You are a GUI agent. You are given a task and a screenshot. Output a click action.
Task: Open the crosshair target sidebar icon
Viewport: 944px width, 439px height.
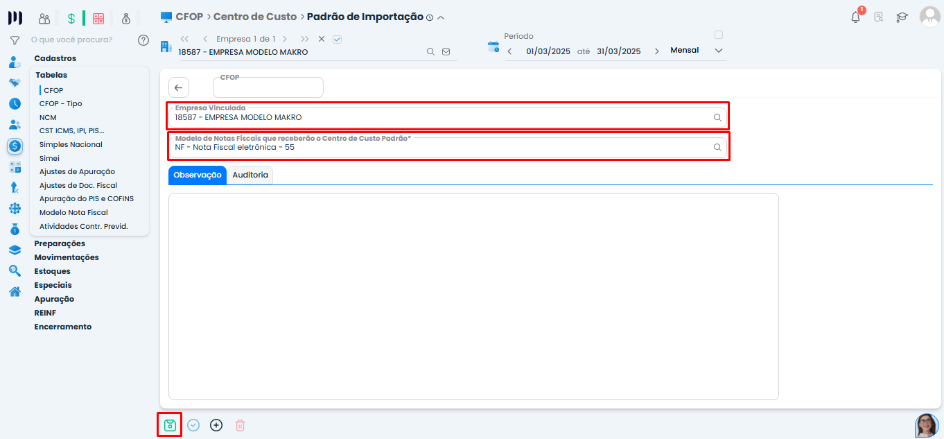15,208
